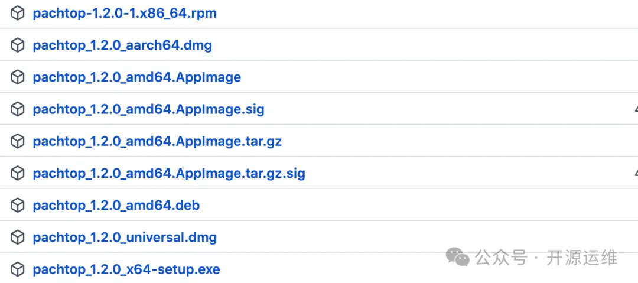Viewport: 638px width, 283px height.
Task: Download the pachtop_1.2.0_amd64.deb package
Action: pos(116,205)
